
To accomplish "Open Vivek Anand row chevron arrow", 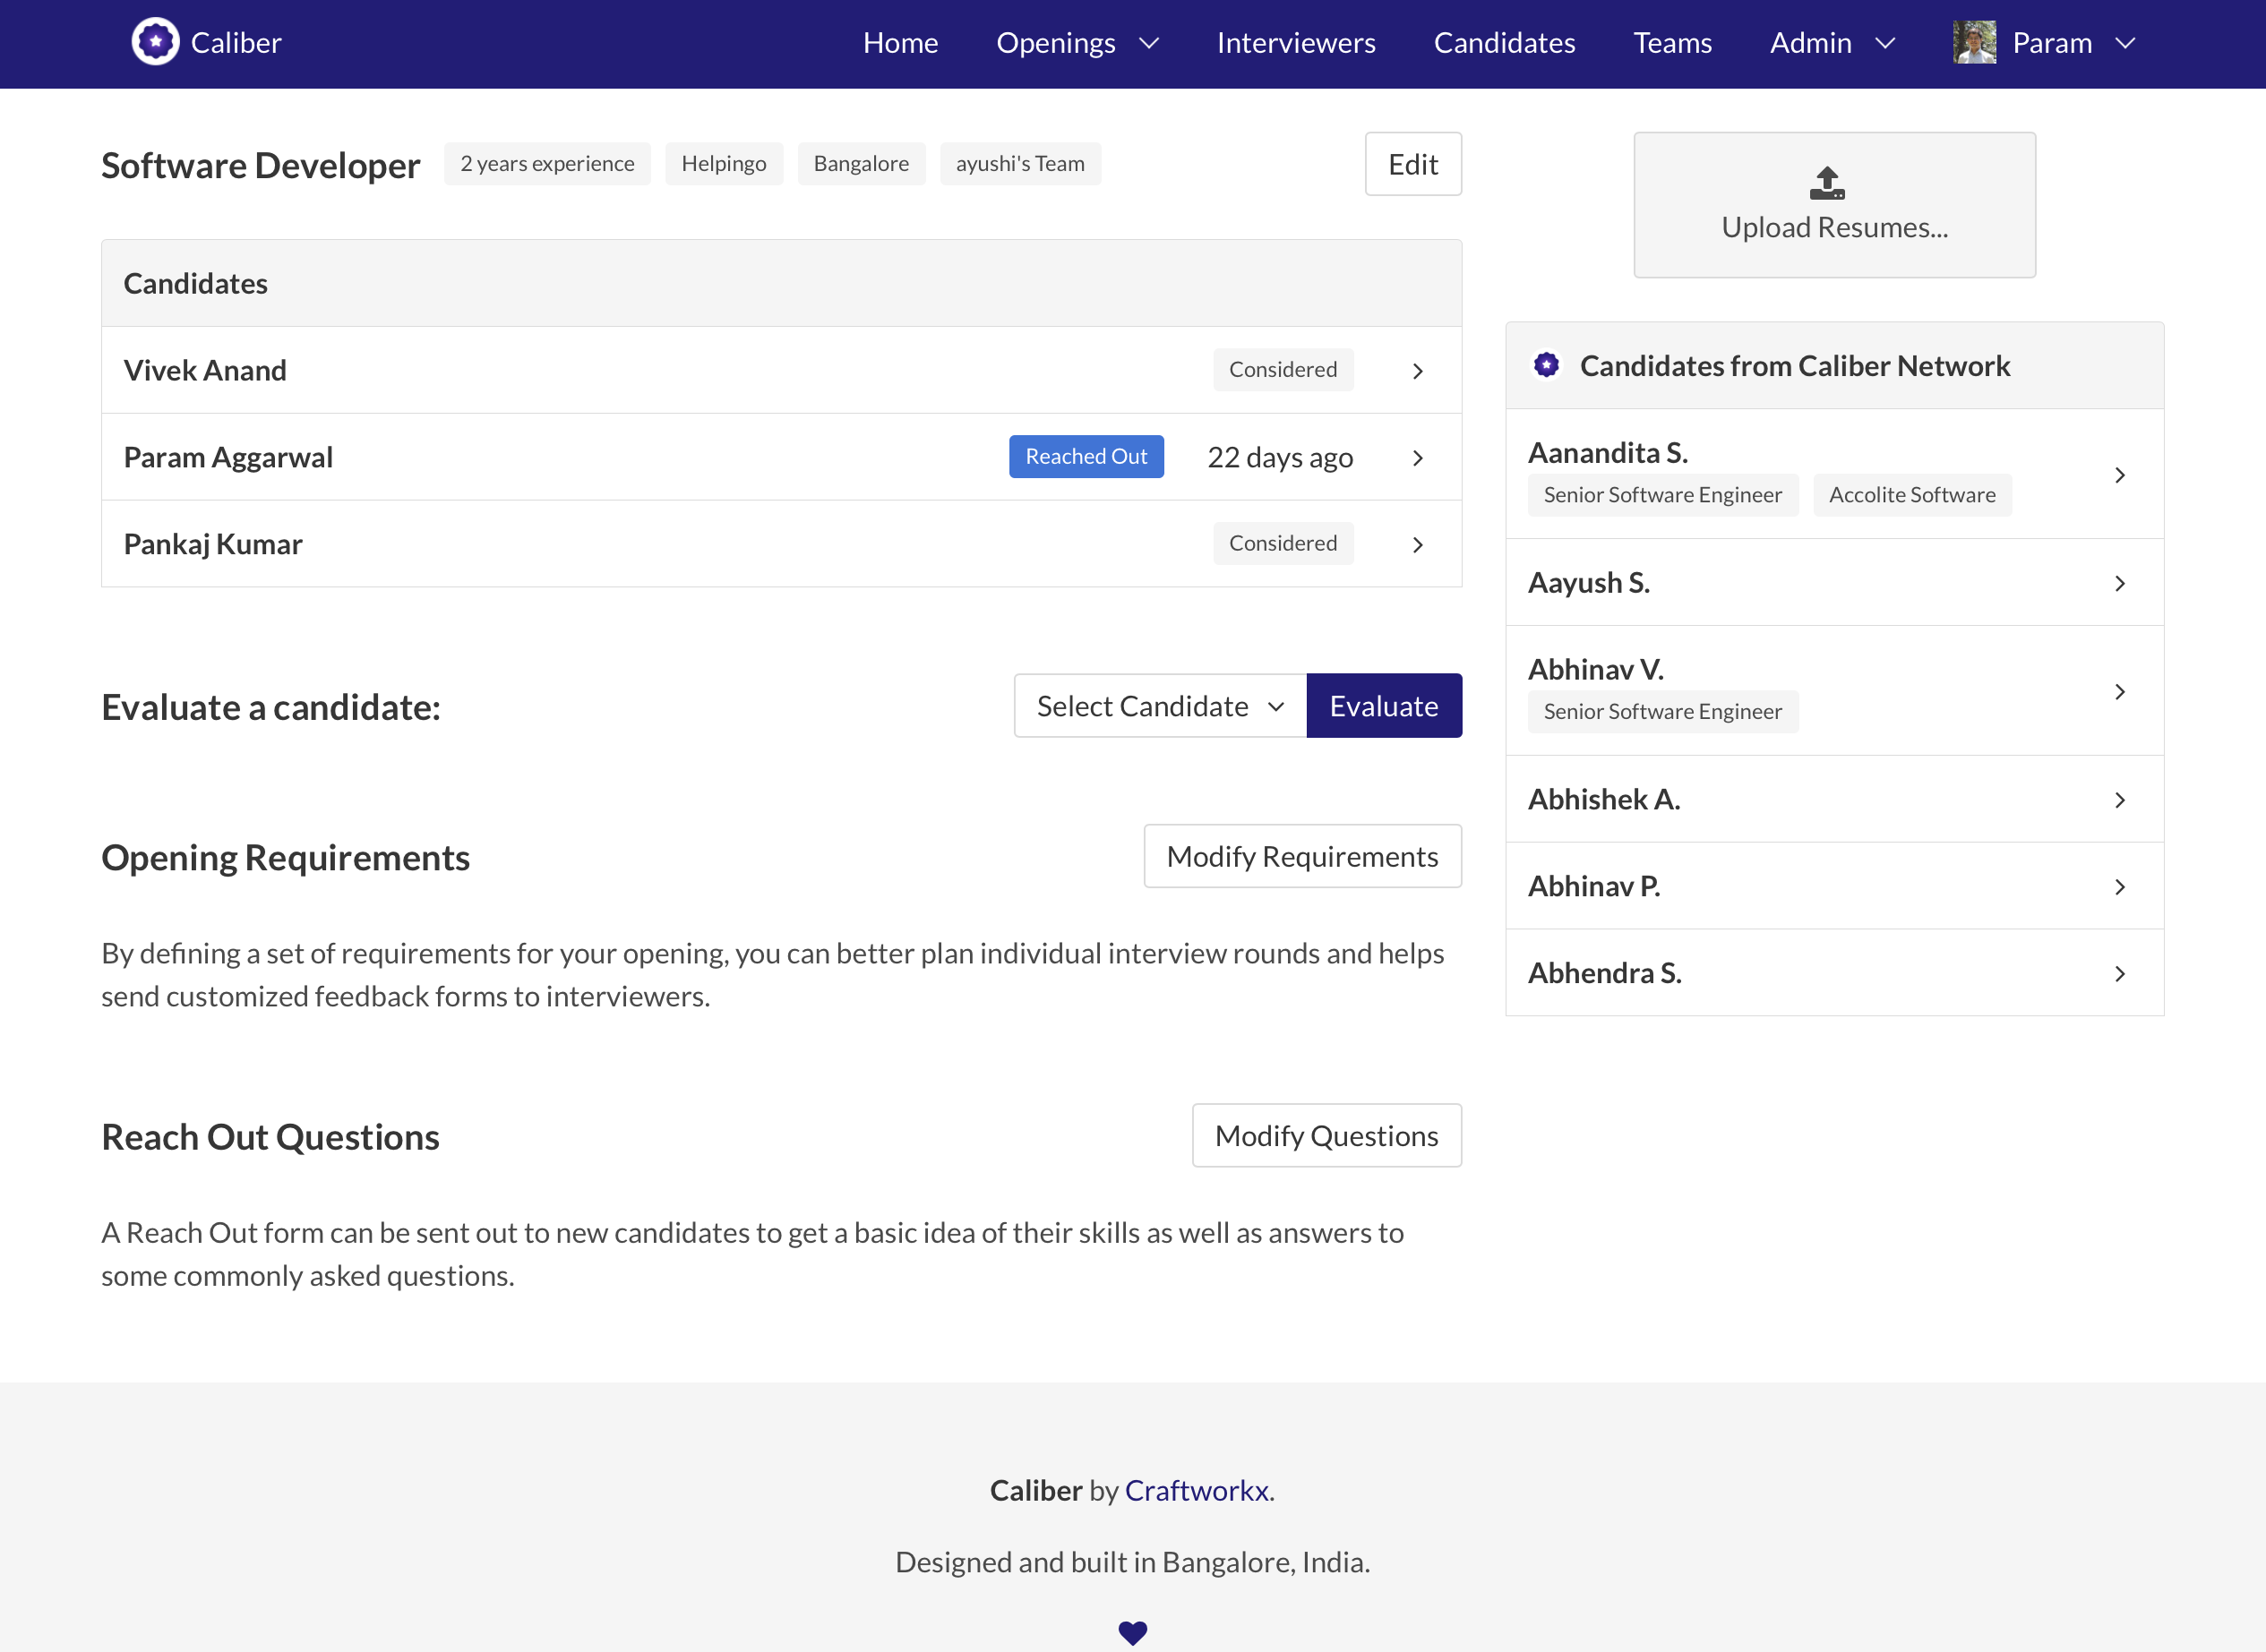I will pyautogui.click(x=1417, y=371).
